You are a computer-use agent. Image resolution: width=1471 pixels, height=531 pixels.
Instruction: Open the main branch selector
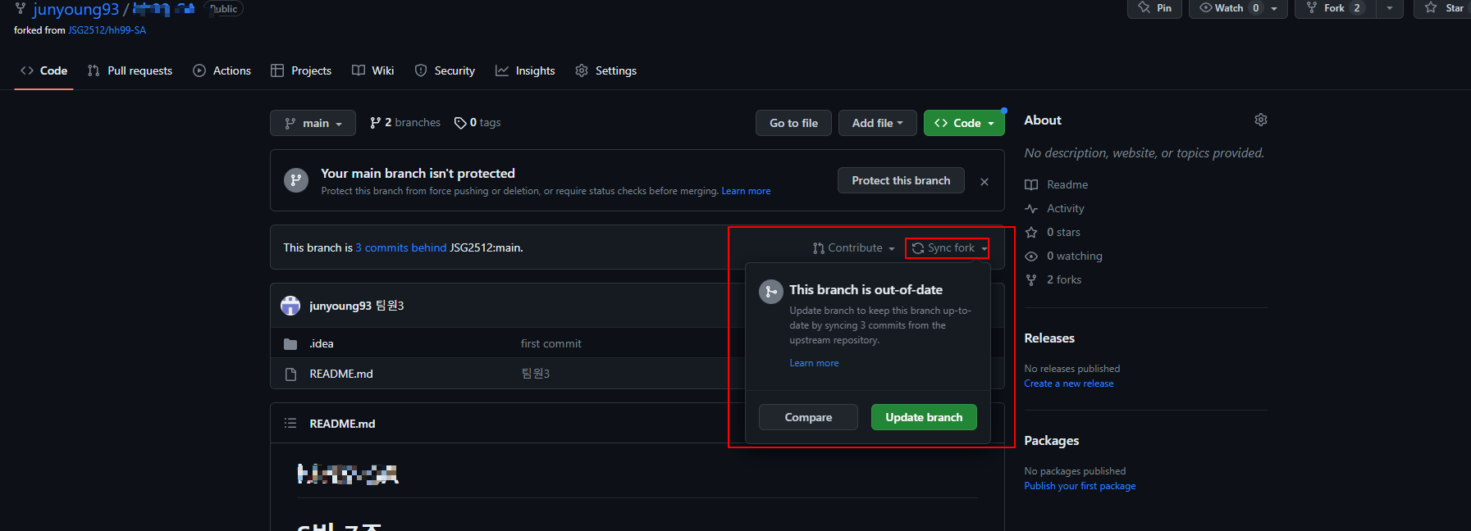[x=313, y=123]
